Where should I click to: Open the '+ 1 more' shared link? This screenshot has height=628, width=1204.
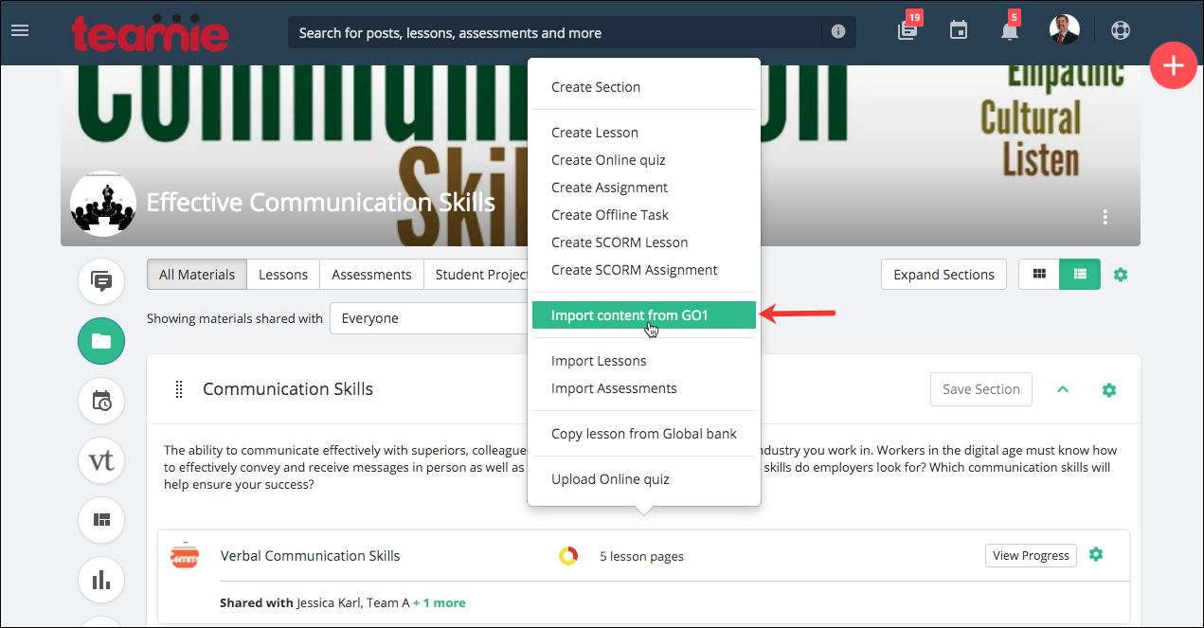pos(440,602)
